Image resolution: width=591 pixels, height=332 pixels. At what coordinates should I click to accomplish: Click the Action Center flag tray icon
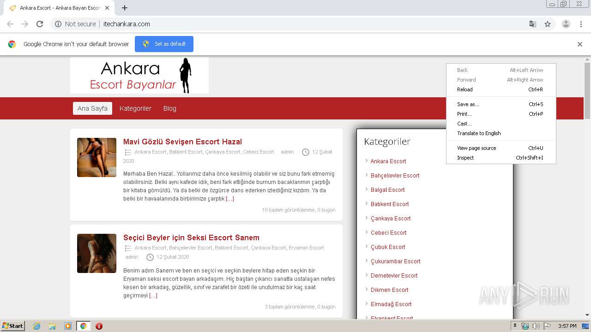click(547, 326)
